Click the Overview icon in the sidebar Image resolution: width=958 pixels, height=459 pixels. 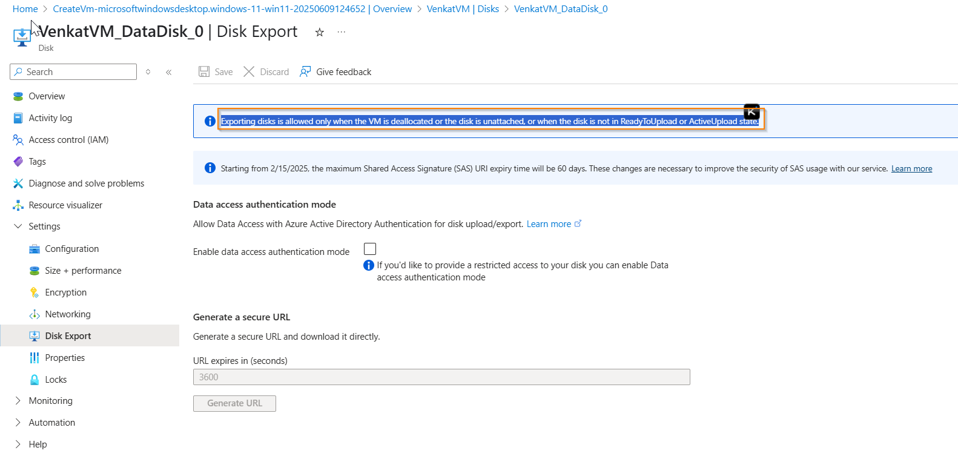pos(18,96)
